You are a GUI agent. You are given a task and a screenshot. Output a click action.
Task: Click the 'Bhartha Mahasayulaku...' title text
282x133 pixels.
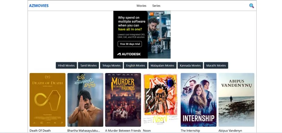[x=84, y=131]
